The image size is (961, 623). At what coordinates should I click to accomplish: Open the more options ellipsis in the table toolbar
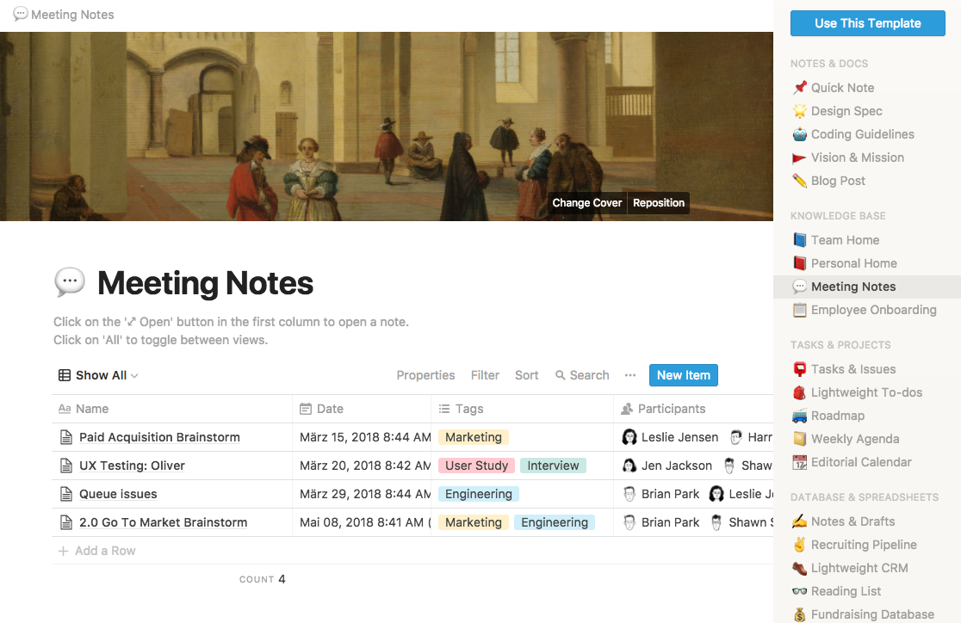(630, 375)
